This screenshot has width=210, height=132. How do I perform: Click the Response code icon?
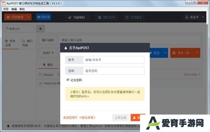pos(41,83)
